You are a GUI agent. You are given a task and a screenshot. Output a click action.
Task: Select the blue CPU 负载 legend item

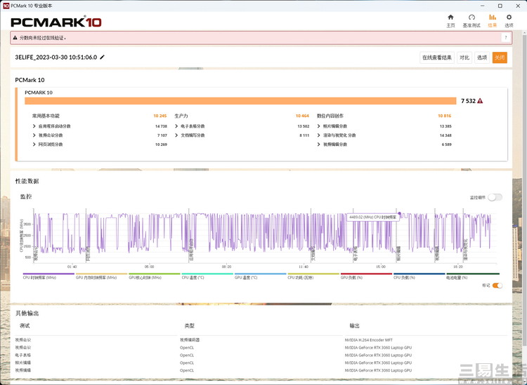[x=419, y=276]
